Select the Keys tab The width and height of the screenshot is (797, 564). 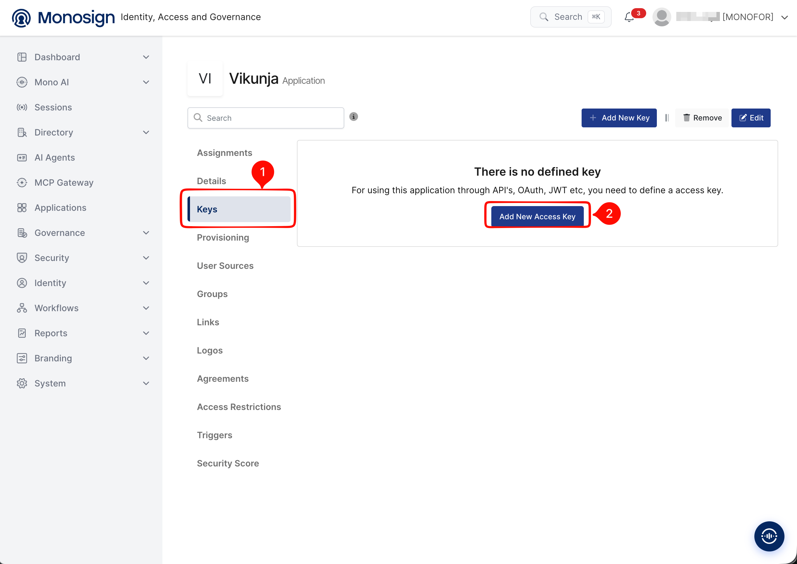pyautogui.click(x=239, y=209)
